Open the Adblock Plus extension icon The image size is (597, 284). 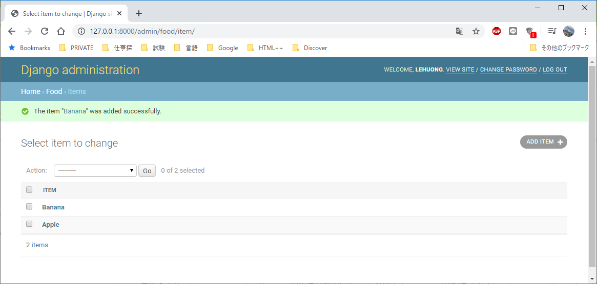click(496, 31)
